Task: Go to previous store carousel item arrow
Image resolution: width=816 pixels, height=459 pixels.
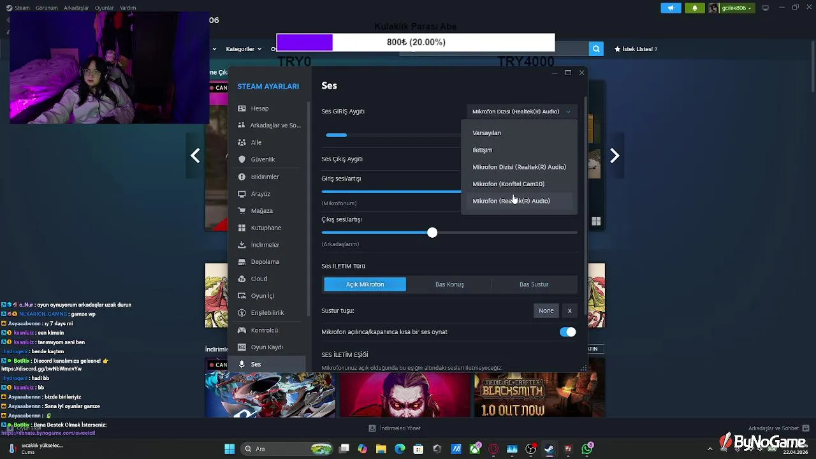Action: (x=195, y=156)
